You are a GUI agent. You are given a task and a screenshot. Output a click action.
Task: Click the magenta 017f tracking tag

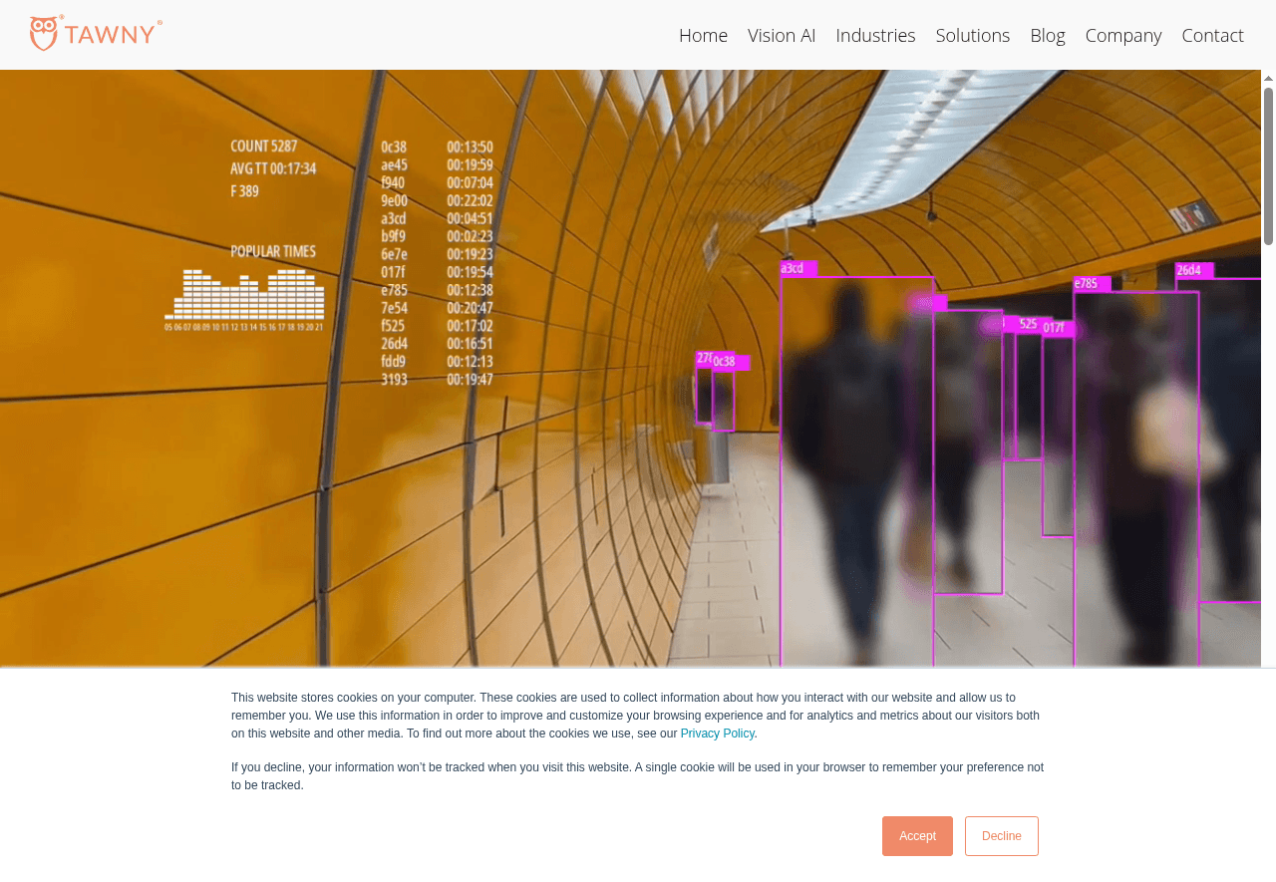click(1057, 328)
